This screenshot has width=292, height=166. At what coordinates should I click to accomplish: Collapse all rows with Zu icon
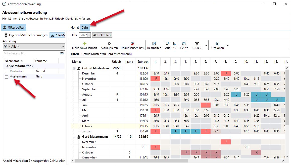[174, 44]
